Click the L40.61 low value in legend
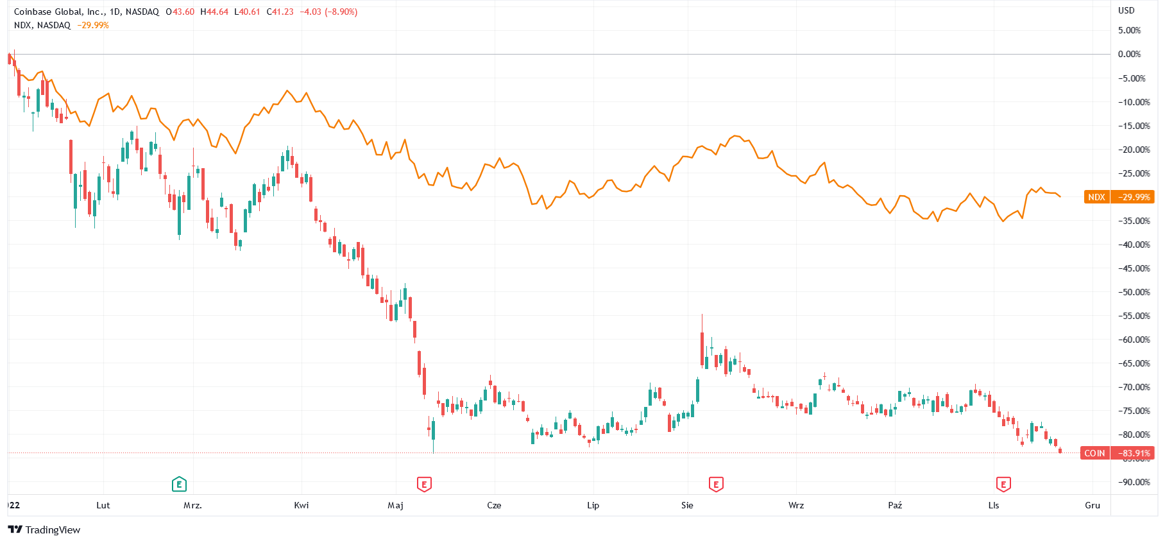The height and width of the screenshot is (543, 1165). tap(247, 12)
